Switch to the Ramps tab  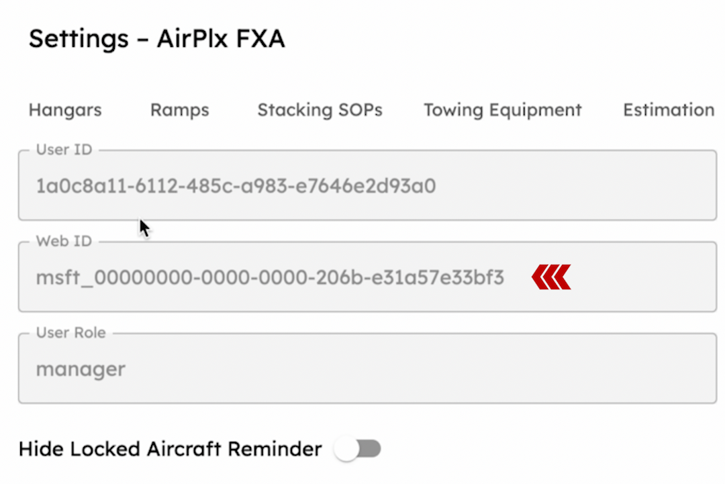pyautogui.click(x=179, y=110)
